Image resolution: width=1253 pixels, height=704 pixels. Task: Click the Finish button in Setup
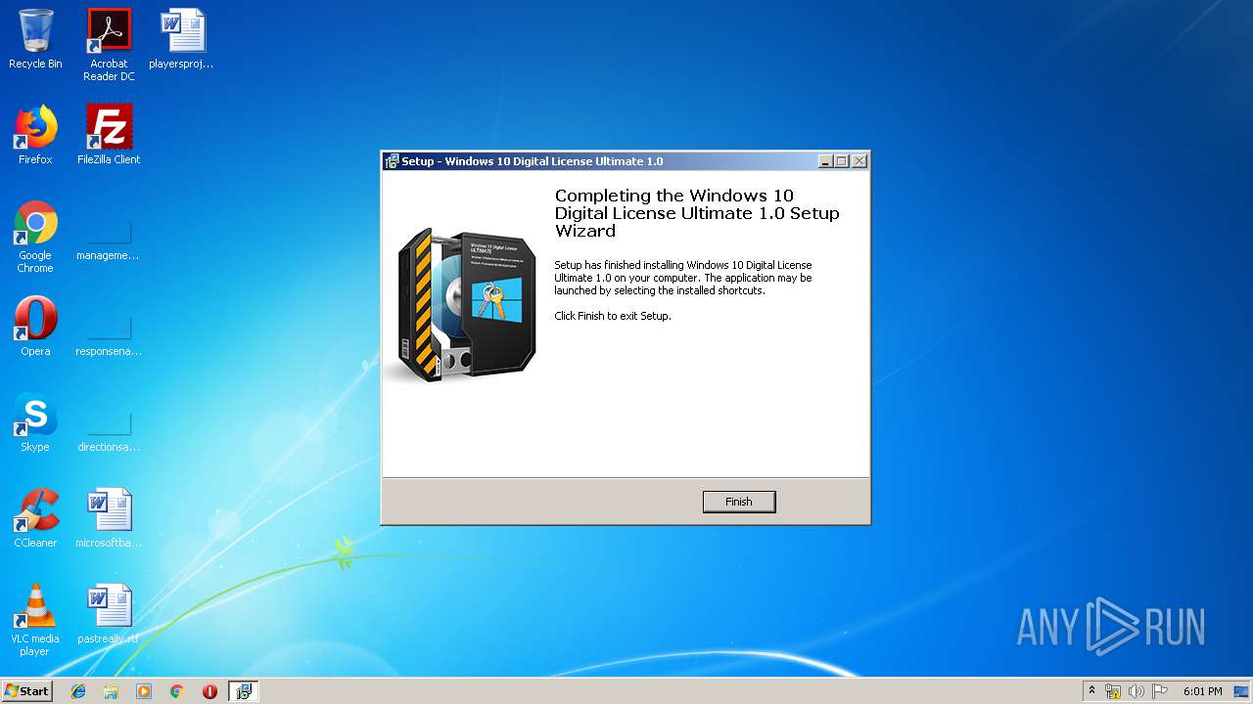pyautogui.click(x=739, y=502)
